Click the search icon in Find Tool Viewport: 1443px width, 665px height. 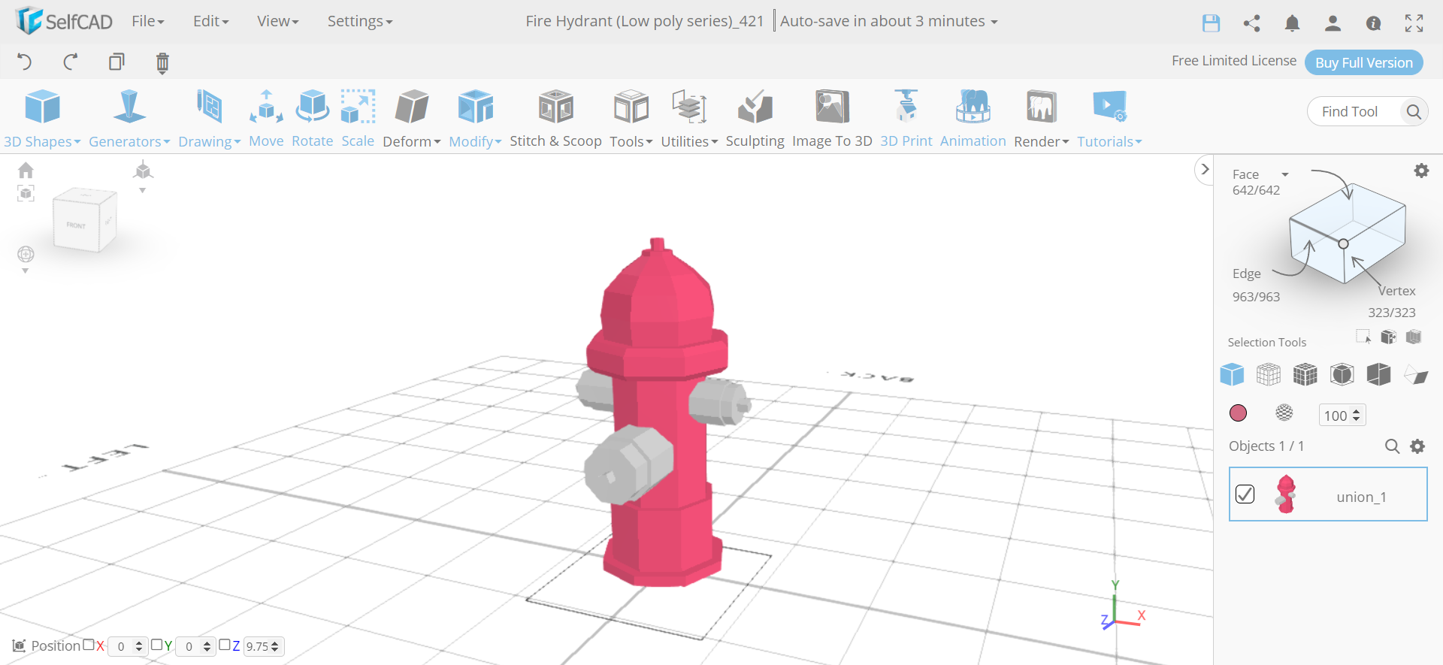click(x=1414, y=112)
